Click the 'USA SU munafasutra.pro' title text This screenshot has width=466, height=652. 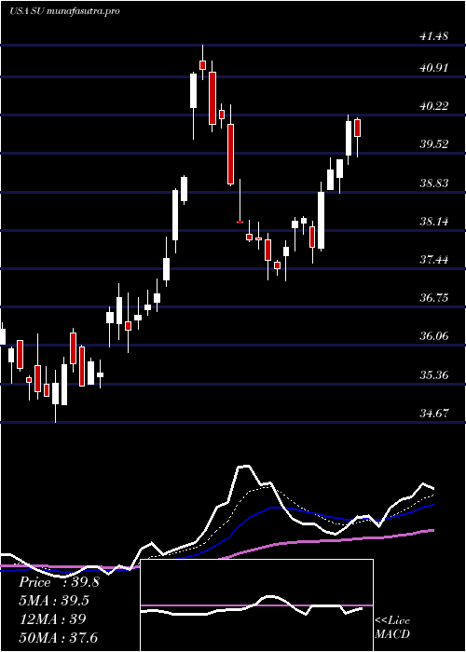[x=64, y=11]
